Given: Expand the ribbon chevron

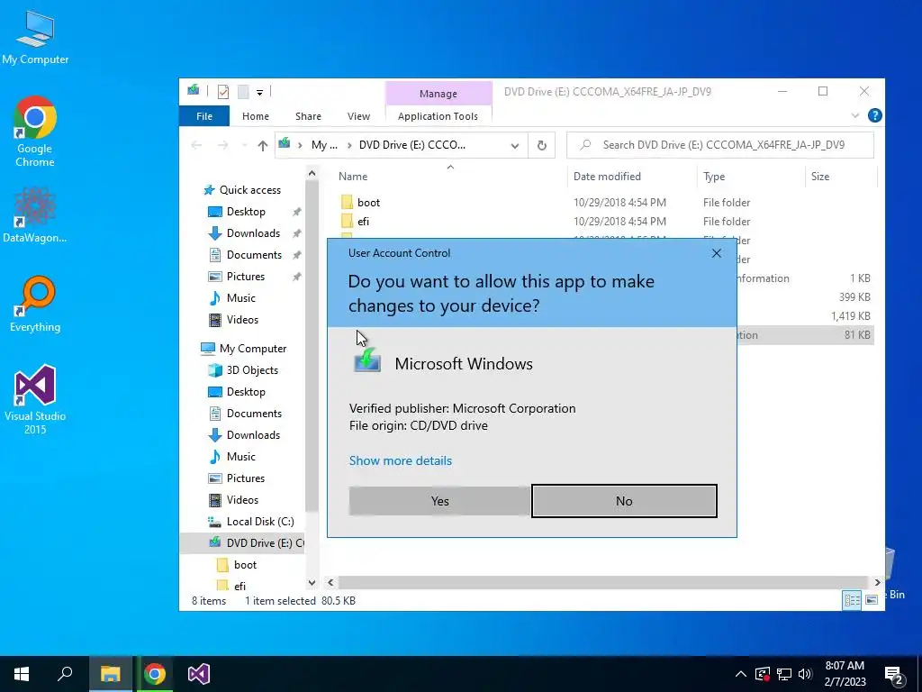Looking at the screenshot, I should pos(855,115).
